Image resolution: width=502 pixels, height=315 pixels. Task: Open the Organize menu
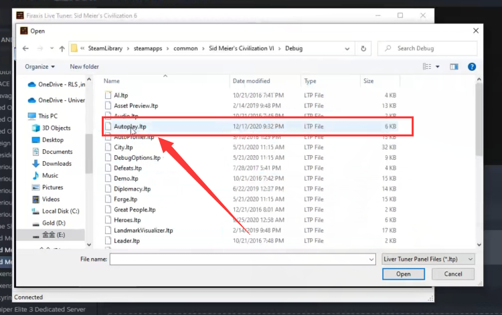[40, 66]
